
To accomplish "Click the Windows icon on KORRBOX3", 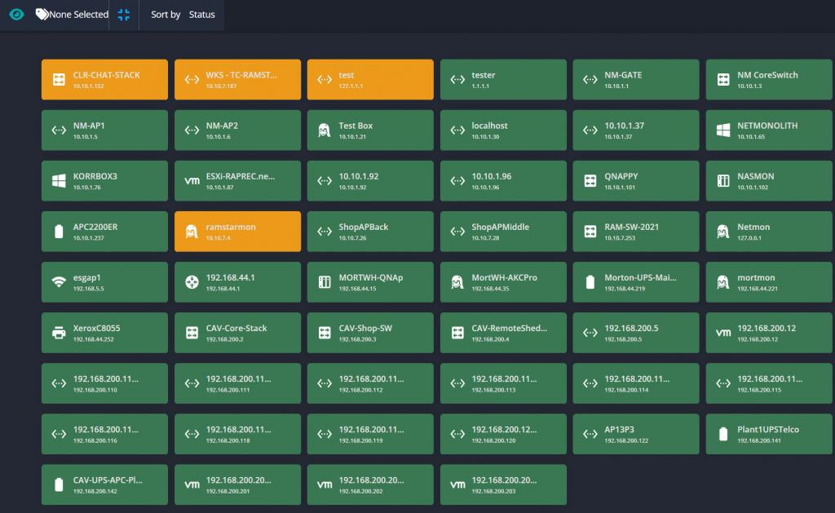I will coord(59,181).
